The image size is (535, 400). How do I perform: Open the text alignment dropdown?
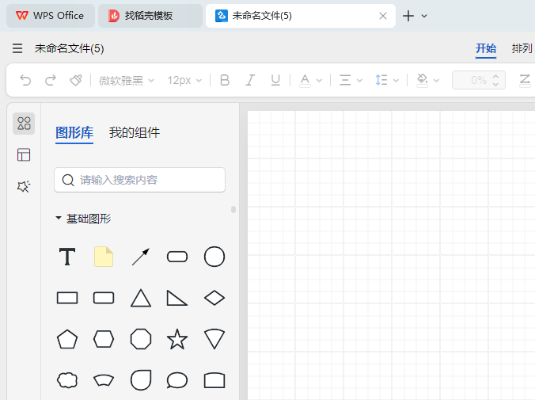(351, 81)
